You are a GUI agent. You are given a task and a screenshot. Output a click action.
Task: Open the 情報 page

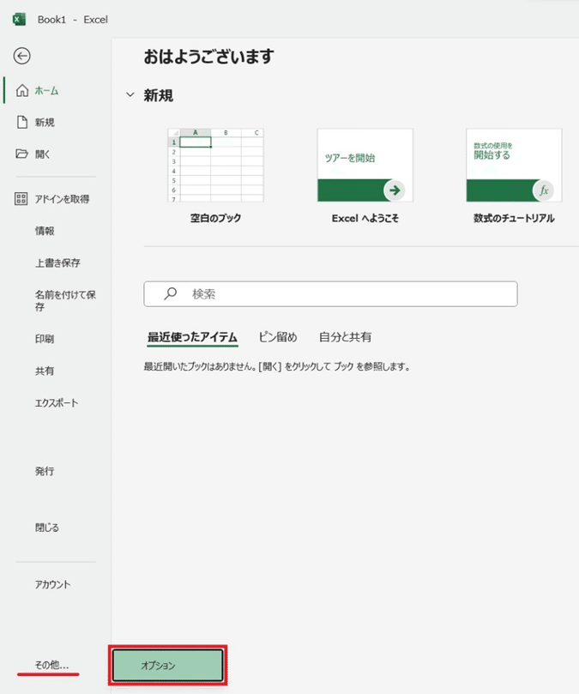[x=45, y=231]
